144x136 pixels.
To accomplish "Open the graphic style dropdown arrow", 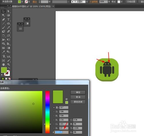I will (122, 2).
